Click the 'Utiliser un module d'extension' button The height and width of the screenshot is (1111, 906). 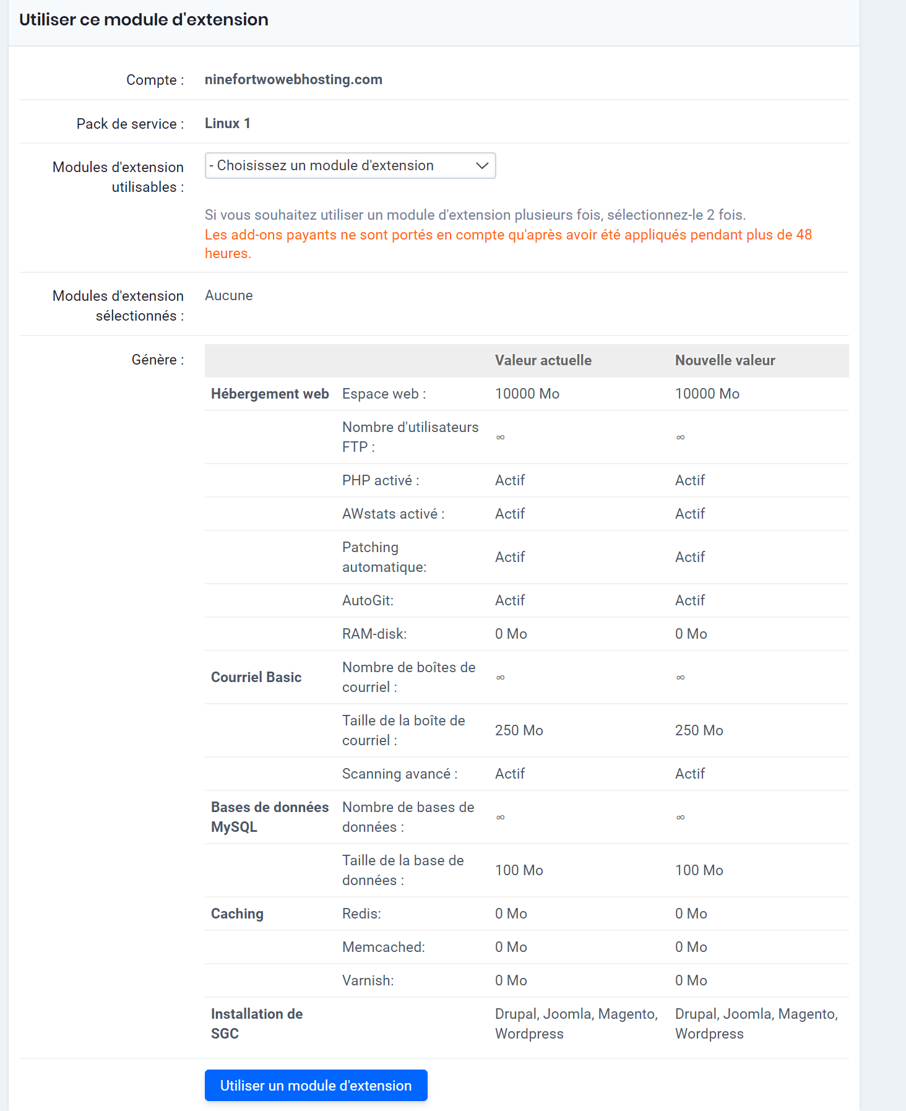pyautogui.click(x=316, y=1084)
